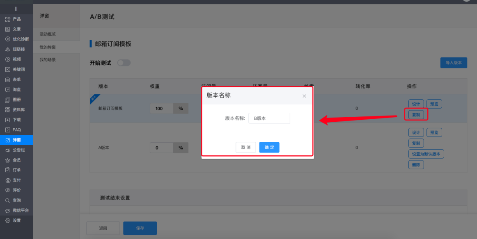This screenshot has height=239, width=477.
Task: Open the 表单 forms icon
Action: pos(14,79)
